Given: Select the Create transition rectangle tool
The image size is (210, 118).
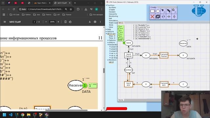Looking at the screenshot, I should [x=152, y=11].
